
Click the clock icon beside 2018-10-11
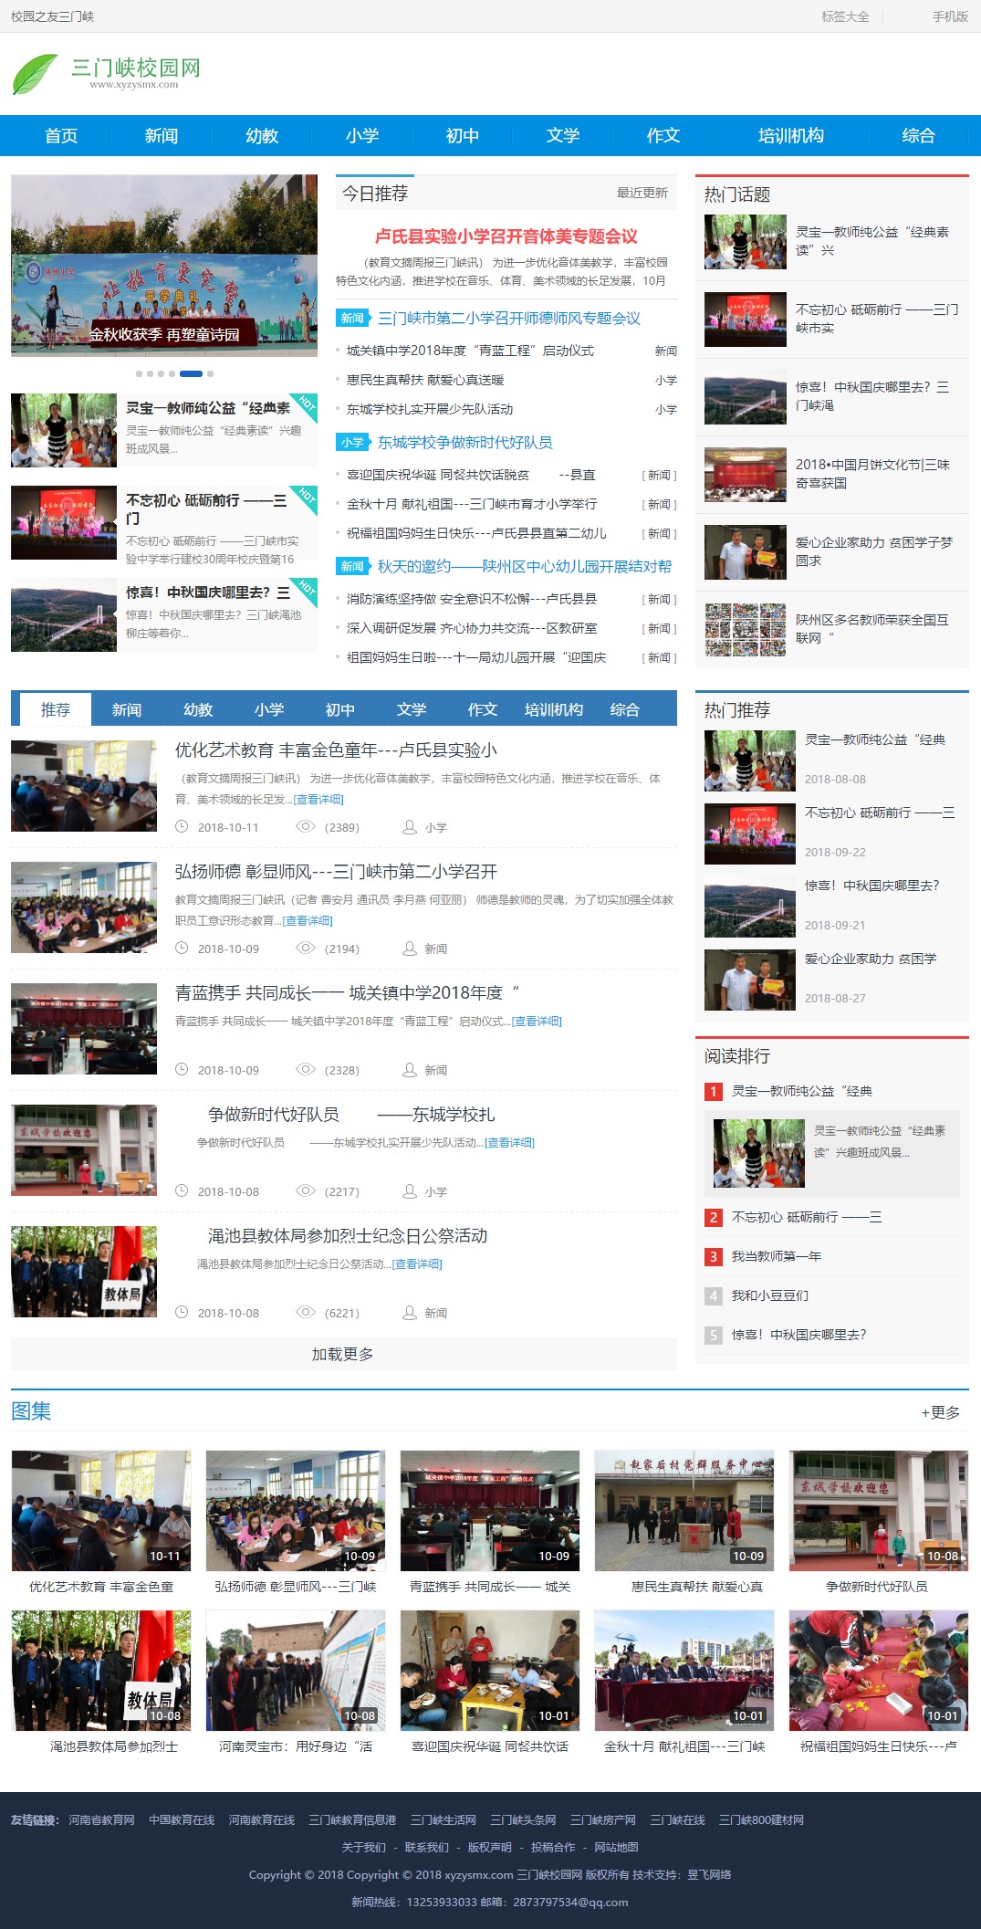coord(182,827)
